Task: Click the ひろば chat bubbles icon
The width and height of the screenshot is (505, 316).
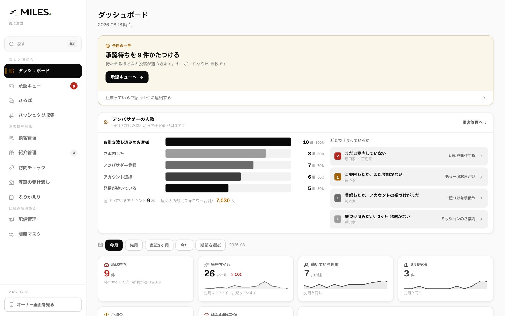Action: [11, 100]
